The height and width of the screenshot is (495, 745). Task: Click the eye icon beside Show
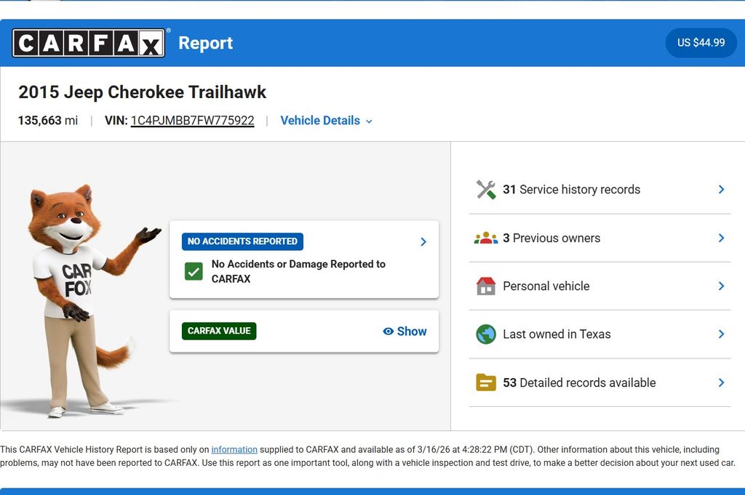[389, 331]
